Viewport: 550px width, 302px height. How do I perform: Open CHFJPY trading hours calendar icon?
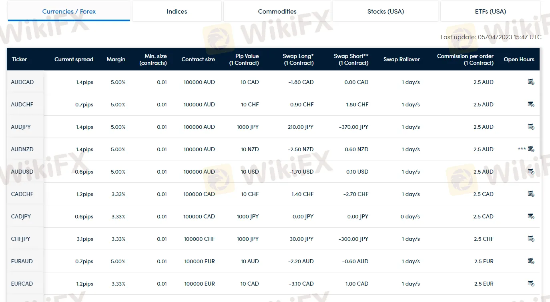[531, 239]
